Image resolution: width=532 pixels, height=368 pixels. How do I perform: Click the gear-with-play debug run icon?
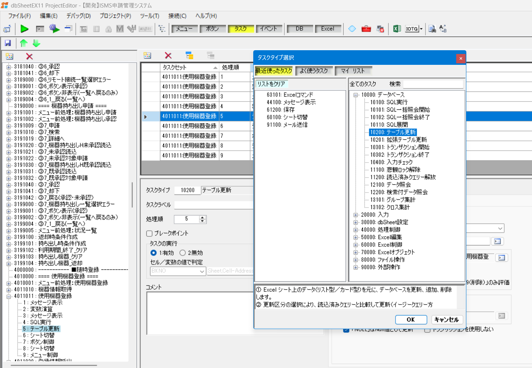(x=54, y=29)
